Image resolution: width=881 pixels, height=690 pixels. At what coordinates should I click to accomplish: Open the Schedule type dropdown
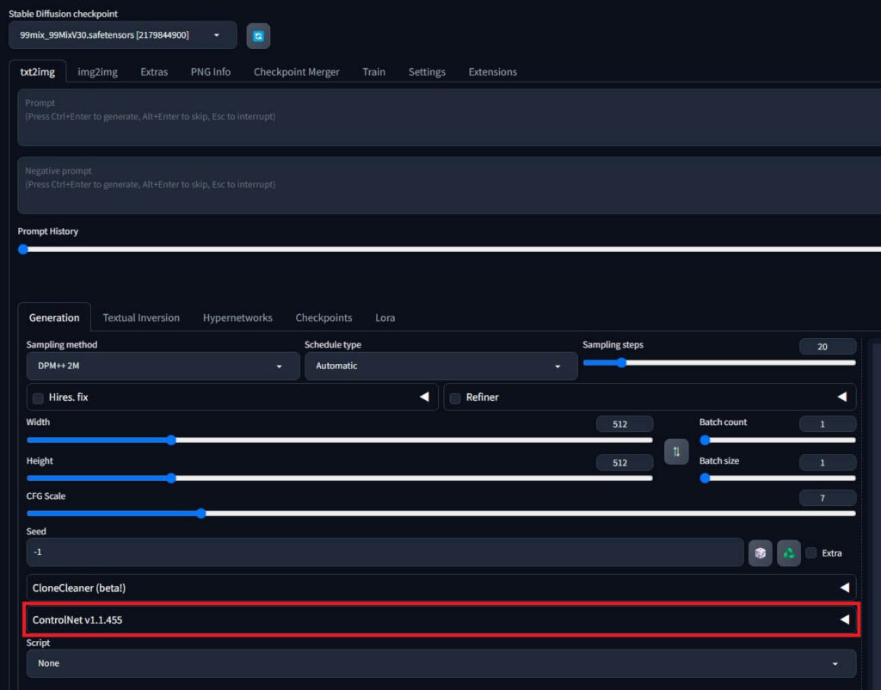440,366
